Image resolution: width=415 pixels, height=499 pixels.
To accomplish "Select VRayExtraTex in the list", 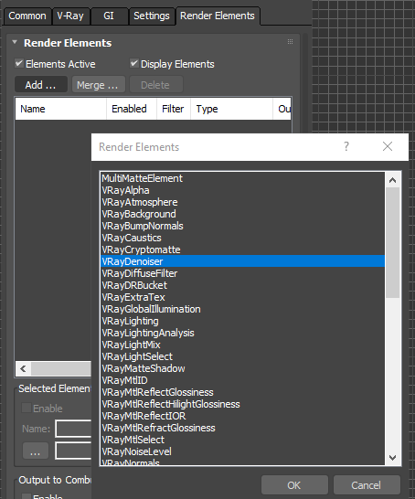I will pyautogui.click(x=242, y=297).
